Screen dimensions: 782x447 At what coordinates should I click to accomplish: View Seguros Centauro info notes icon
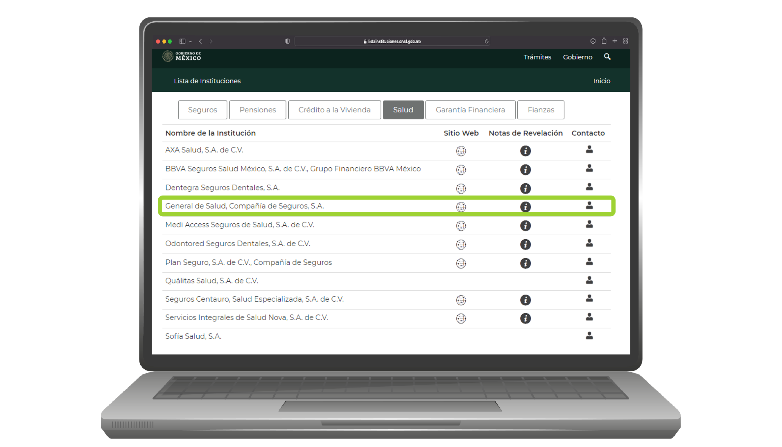[x=525, y=300]
